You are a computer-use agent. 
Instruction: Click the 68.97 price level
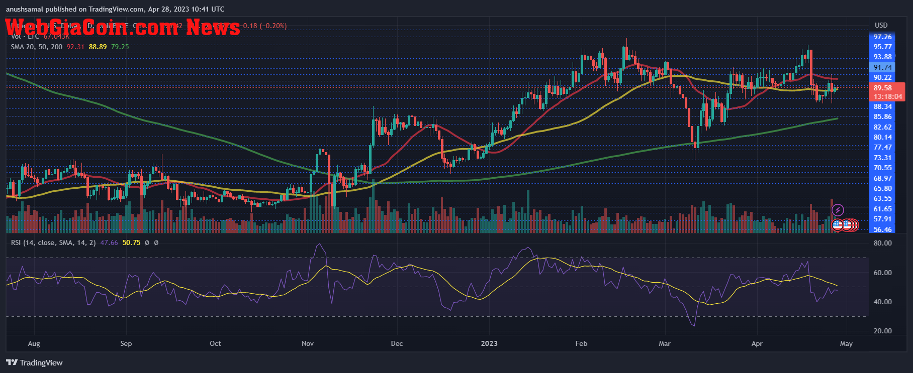tap(883, 178)
